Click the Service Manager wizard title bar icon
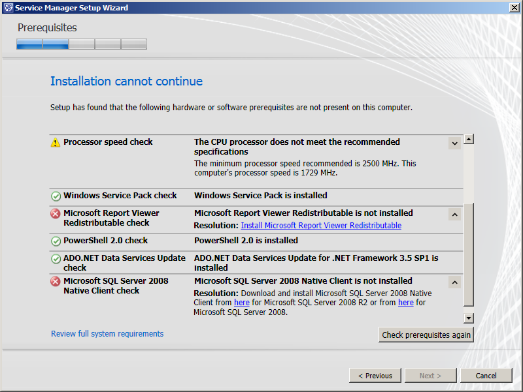The height and width of the screenshot is (392, 523). [x=8, y=8]
